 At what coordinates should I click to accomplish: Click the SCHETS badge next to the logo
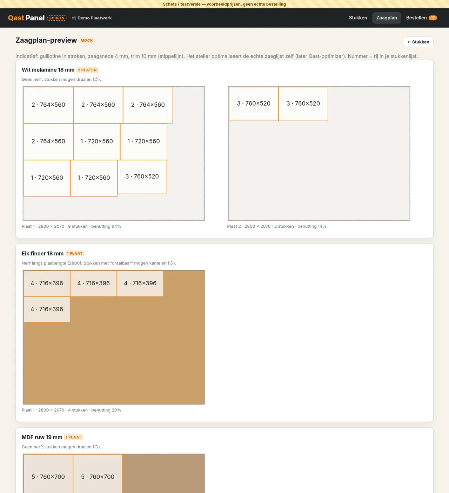click(57, 18)
